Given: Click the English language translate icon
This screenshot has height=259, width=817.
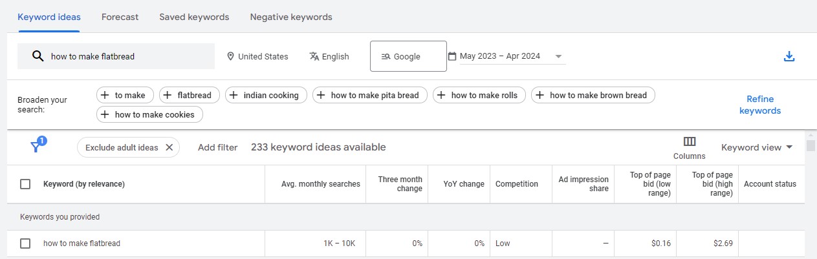Looking at the screenshot, I should [x=314, y=56].
